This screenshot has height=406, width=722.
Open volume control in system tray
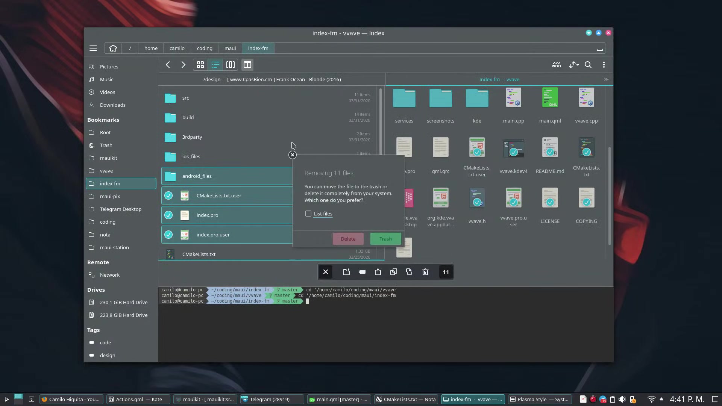tap(622, 399)
